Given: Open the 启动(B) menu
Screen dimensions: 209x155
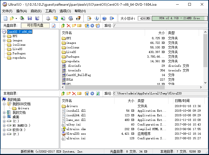Looking at the screenshot, I should tap(36, 11).
